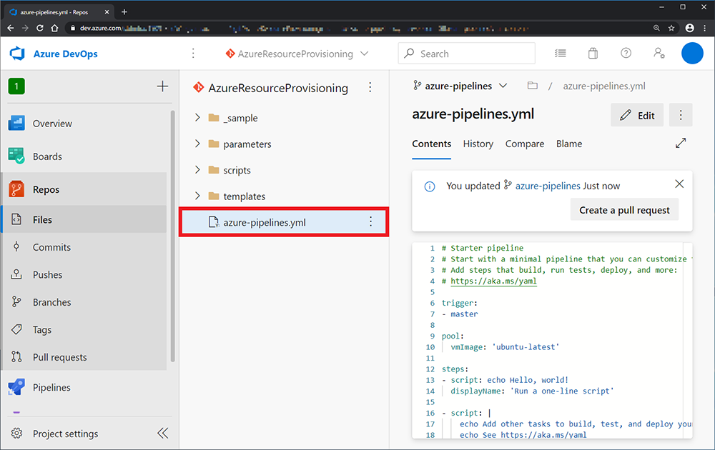This screenshot has width=715, height=450.
Task: Open the browser profile icon
Action: 690,29
